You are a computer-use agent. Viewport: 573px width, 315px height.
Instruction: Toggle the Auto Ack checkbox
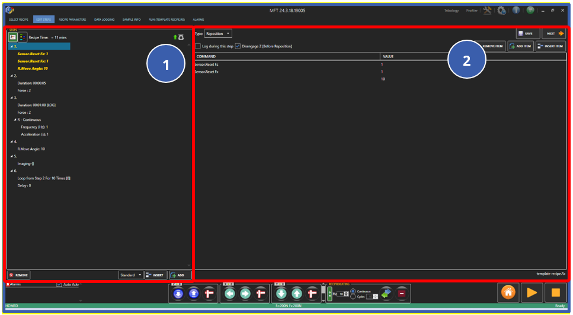tap(59, 284)
